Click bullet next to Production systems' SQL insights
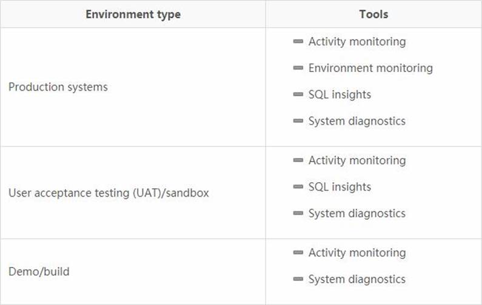Screen dimensions: 482x305 click(298, 94)
